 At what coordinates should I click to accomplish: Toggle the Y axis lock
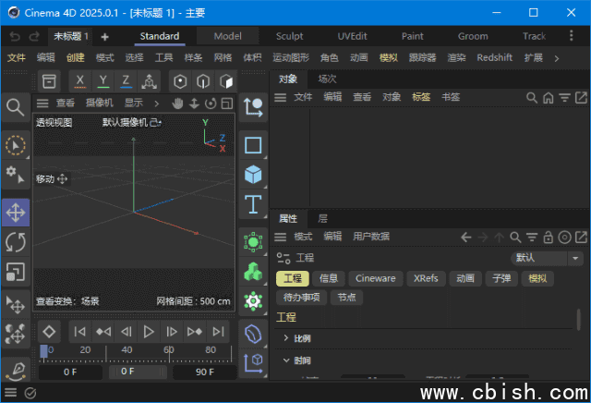click(x=103, y=81)
